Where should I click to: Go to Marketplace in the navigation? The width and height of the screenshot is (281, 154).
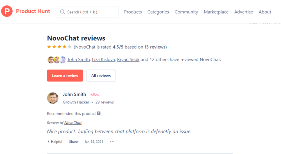216,12
